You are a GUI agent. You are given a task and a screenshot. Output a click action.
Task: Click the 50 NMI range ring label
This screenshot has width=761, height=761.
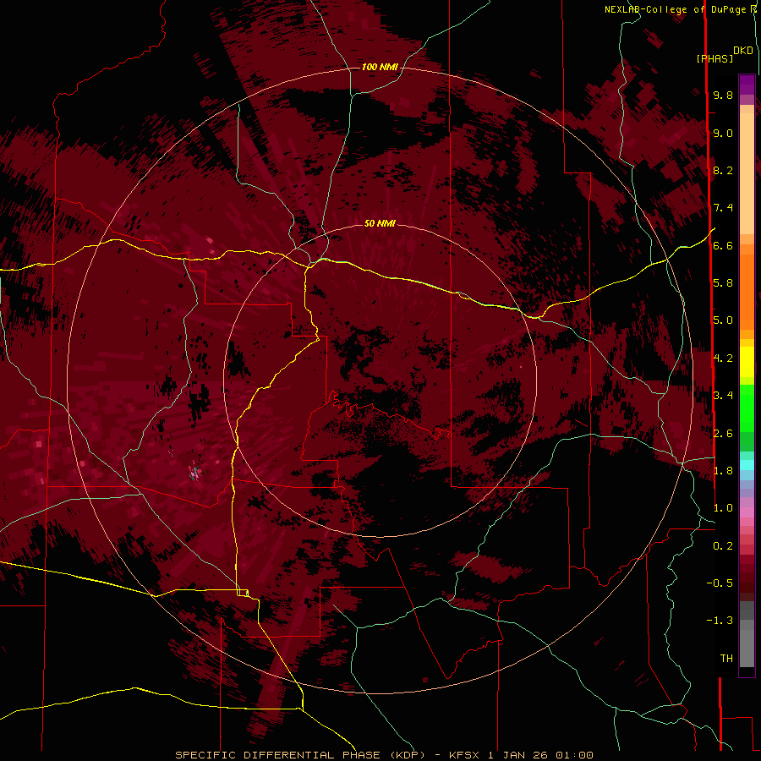(380, 223)
